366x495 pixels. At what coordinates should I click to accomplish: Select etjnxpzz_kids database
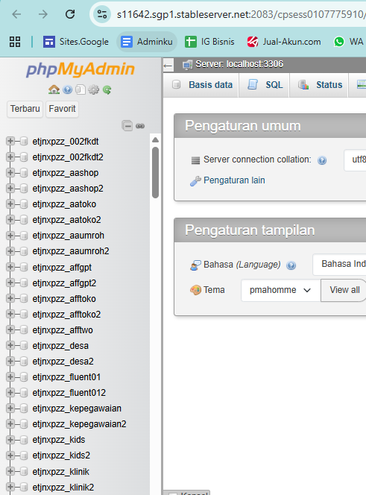[x=59, y=440]
